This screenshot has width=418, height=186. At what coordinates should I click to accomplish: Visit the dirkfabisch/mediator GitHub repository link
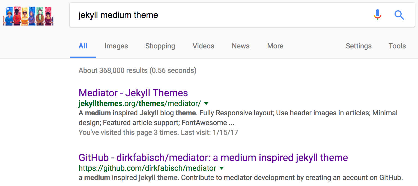pyautogui.click(x=213, y=157)
